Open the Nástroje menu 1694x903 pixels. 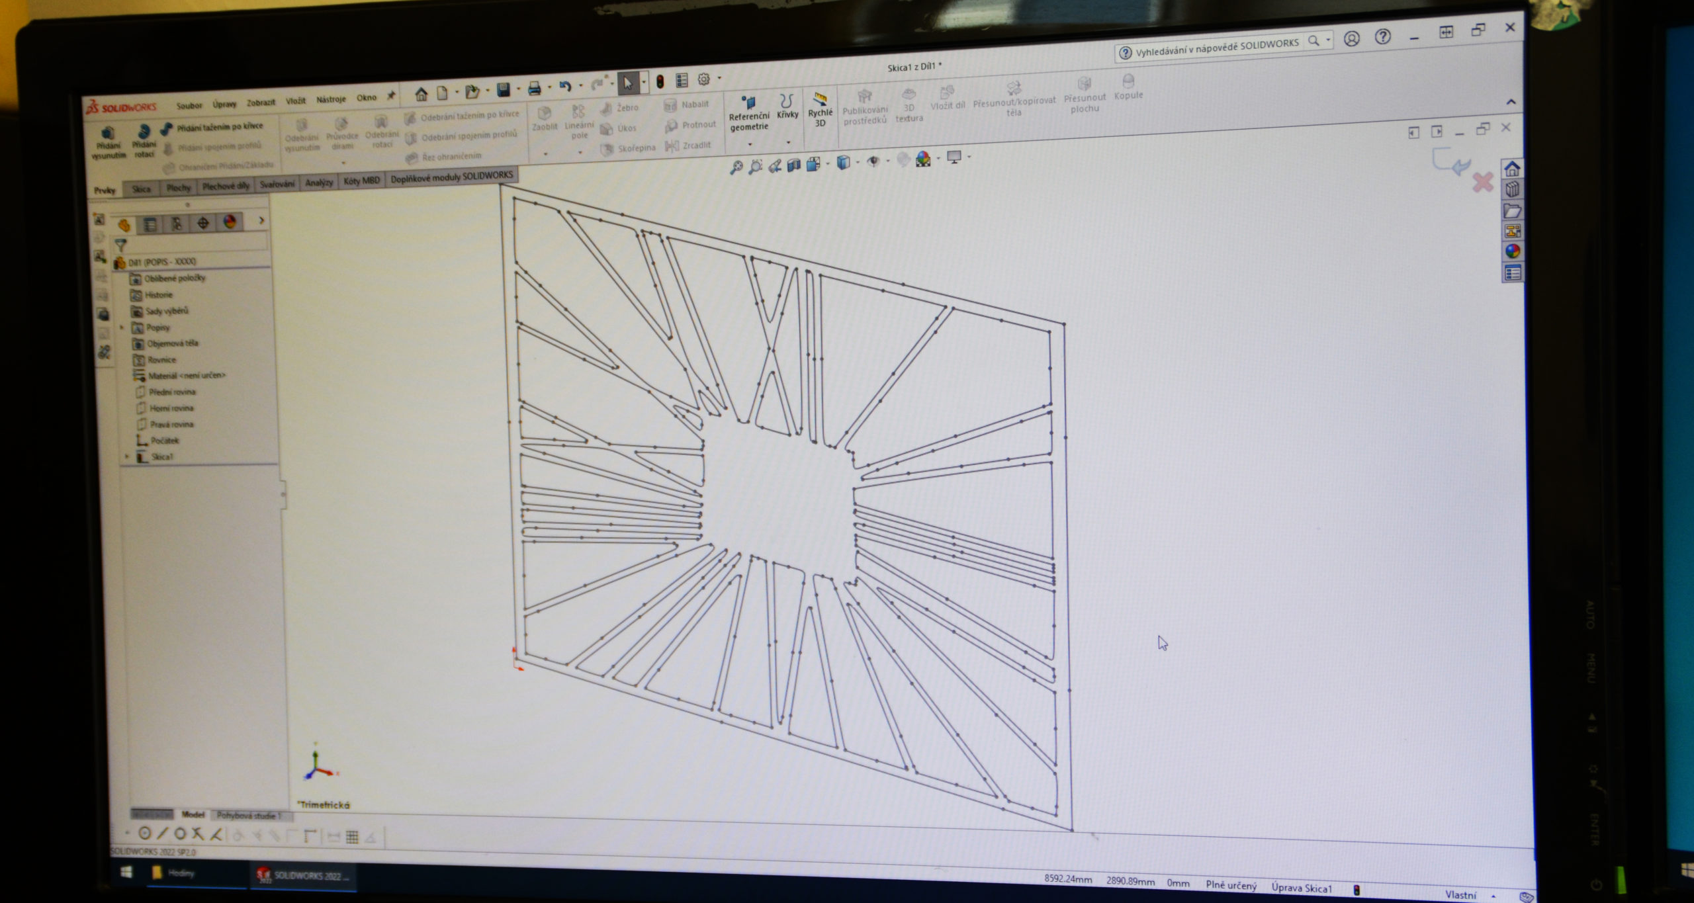click(331, 99)
